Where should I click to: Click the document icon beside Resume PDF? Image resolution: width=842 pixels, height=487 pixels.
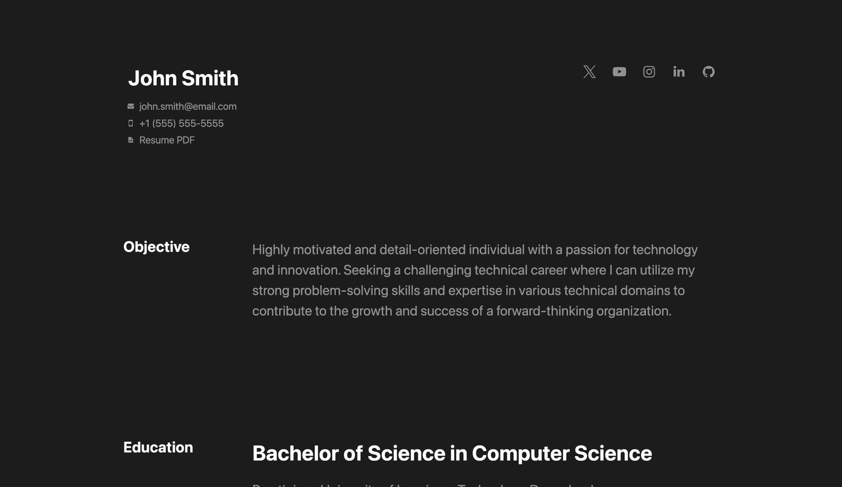[131, 140]
